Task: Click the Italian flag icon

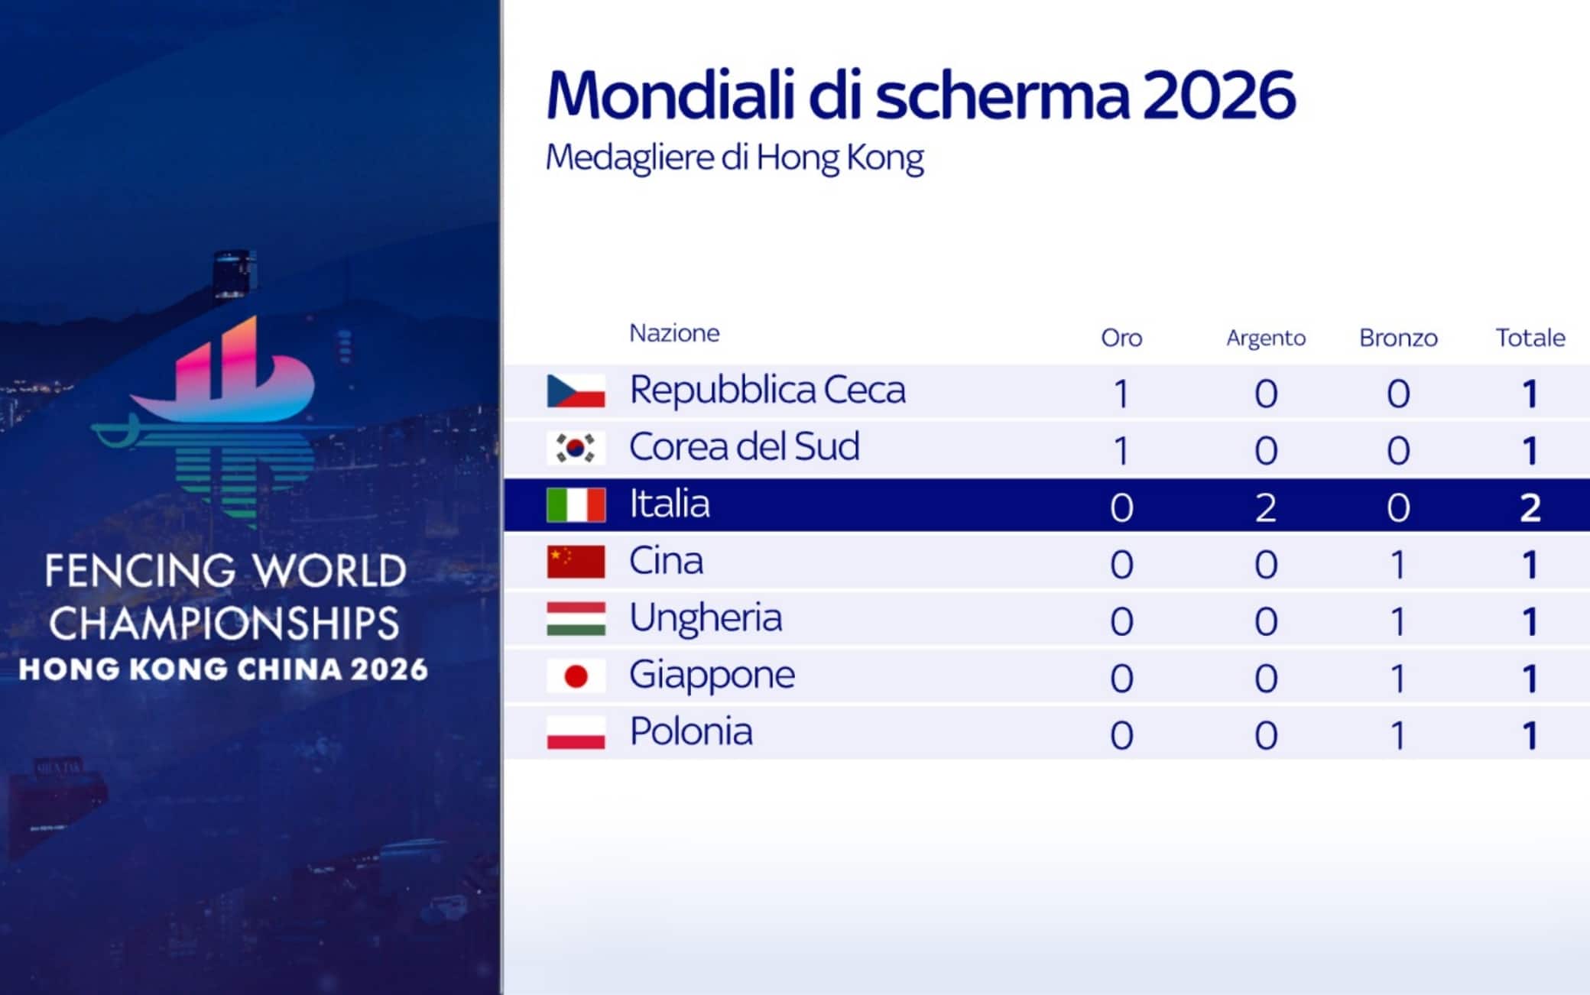Action: pos(576,505)
